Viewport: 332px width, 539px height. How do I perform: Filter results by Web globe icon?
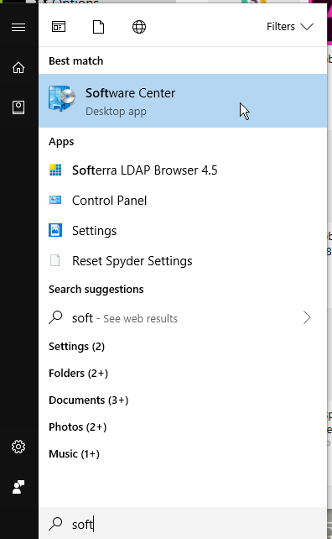[139, 27]
